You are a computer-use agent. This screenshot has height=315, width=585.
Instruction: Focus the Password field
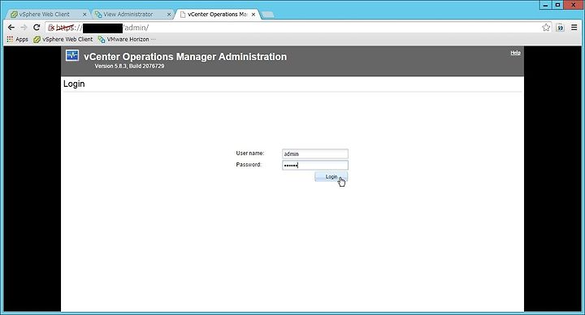pyautogui.click(x=315, y=165)
